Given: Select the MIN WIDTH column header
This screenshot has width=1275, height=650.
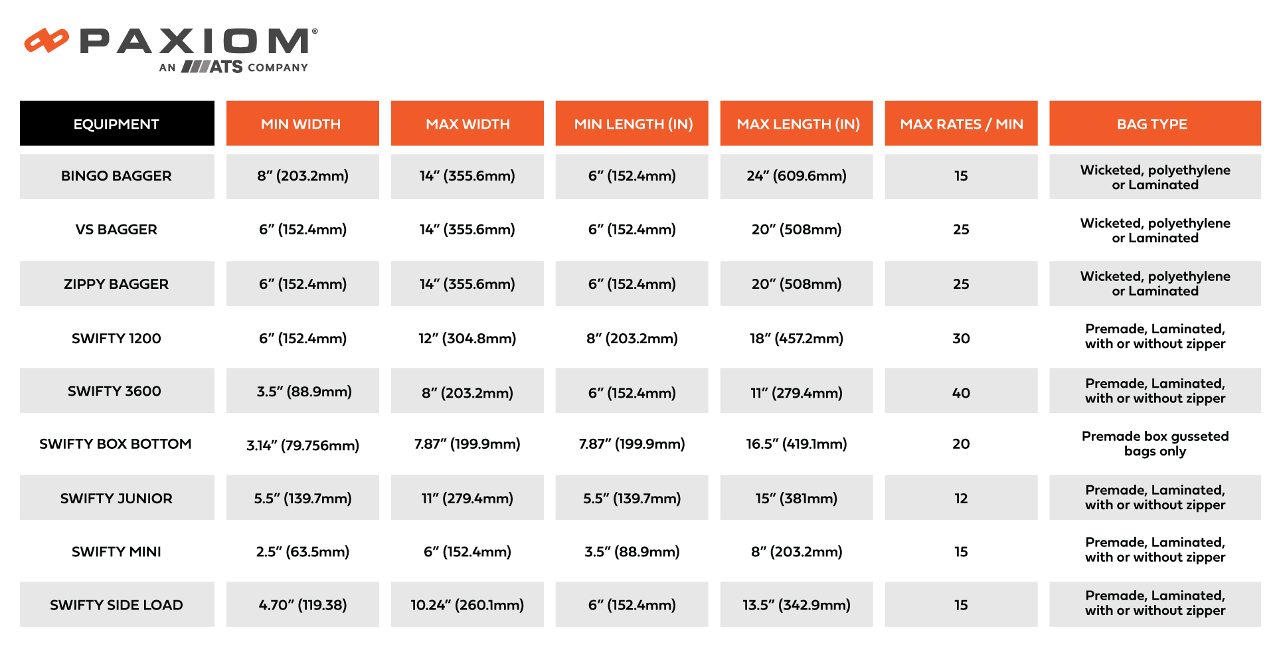Looking at the screenshot, I should [301, 124].
